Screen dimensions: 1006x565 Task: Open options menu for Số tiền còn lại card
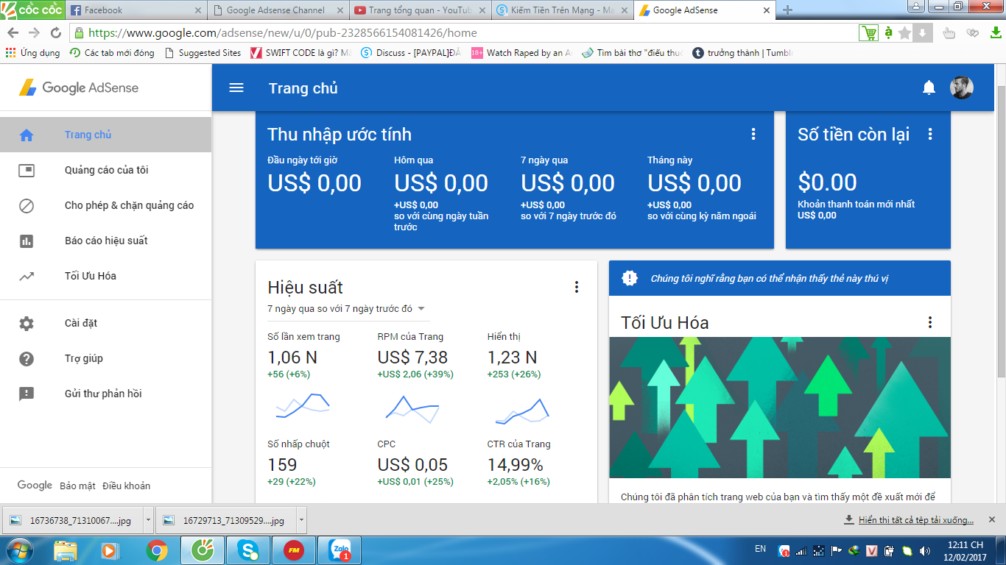[x=930, y=134]
